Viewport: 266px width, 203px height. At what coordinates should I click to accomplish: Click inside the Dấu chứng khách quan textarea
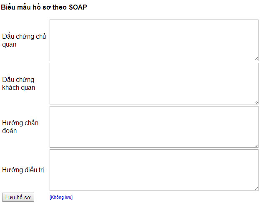coord(154,84)
